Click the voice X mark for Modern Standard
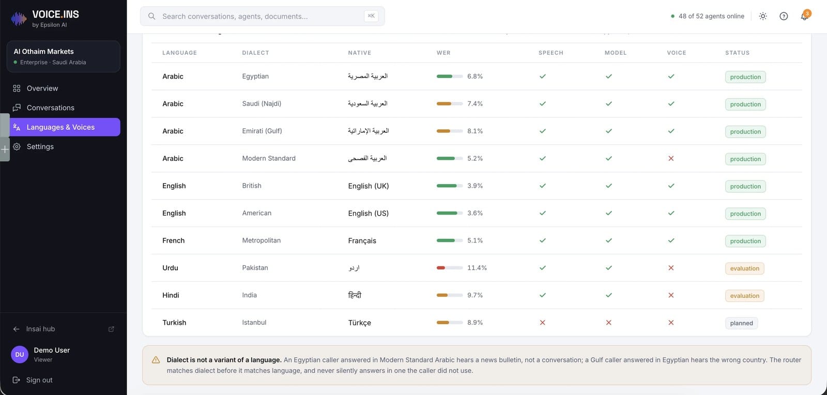 pyautogui.click(x=671, y=158)
